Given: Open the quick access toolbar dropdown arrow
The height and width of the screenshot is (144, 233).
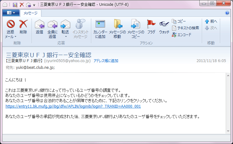Looking at the screenshot, I should (x=34, y=5).
